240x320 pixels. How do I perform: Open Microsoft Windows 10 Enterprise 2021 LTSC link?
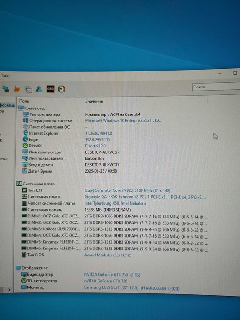(x=123, y=120)
